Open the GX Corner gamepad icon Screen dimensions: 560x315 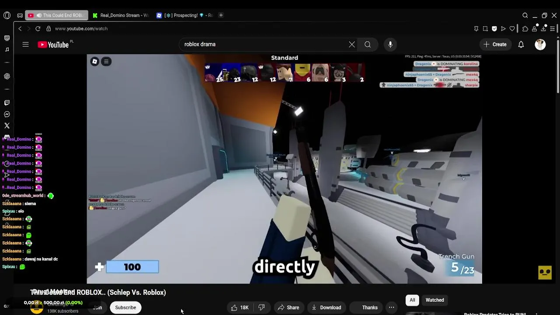pyautogui.click(x=20, y=15)
